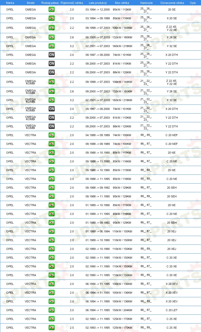Screen dimensions: 201x332
Task: Select the date cell 04.1988 -> 09.1989
Action: click(x=98, y=135)
